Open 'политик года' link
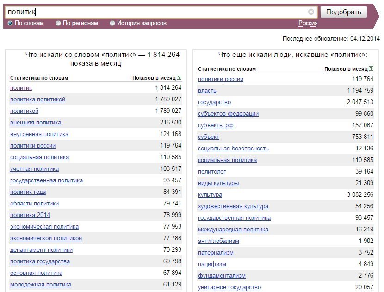The height and width of the screenshot is (292, 384). (x=28, y=192)
